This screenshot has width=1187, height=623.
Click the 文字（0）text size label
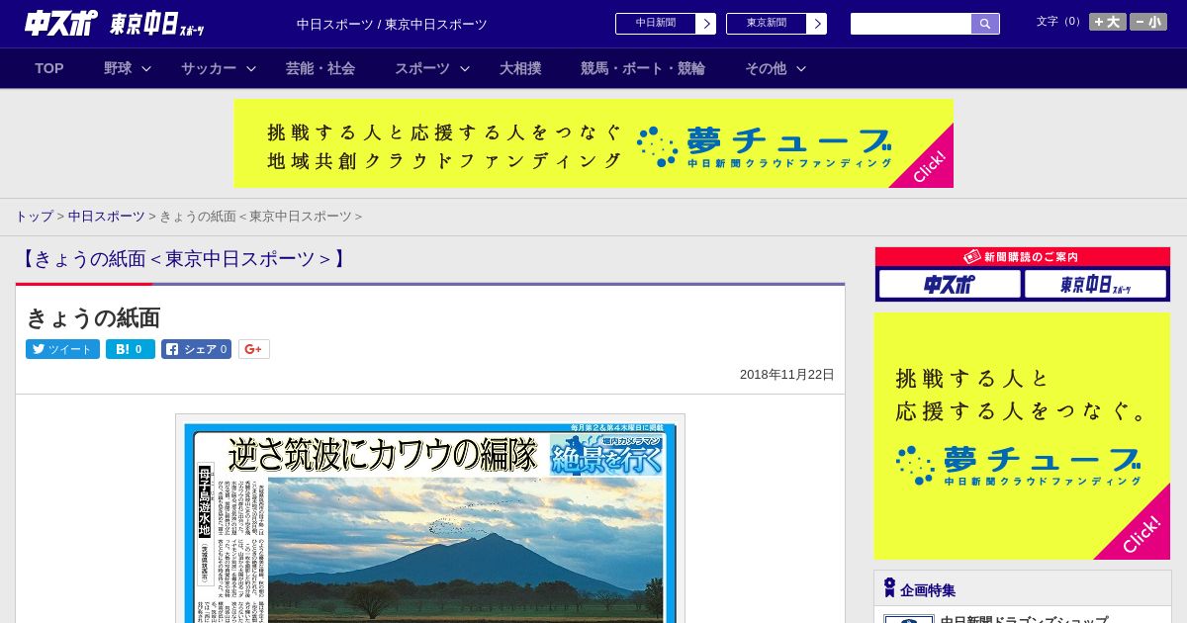coord(1060,21)
